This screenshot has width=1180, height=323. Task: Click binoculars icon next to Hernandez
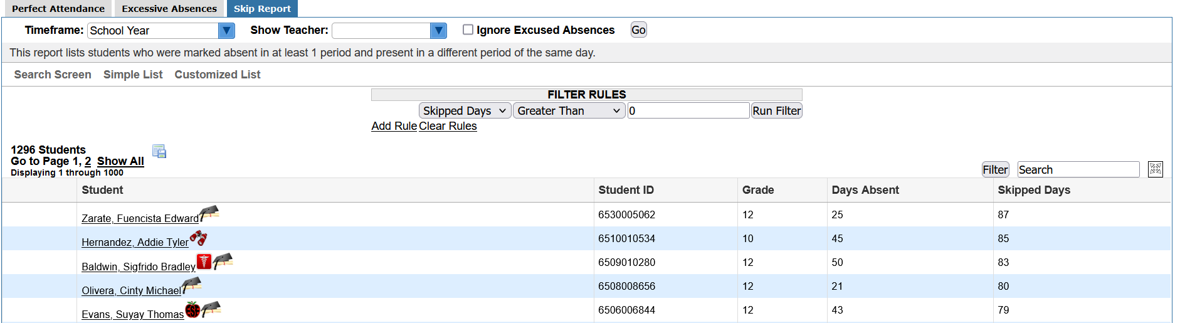198,238
